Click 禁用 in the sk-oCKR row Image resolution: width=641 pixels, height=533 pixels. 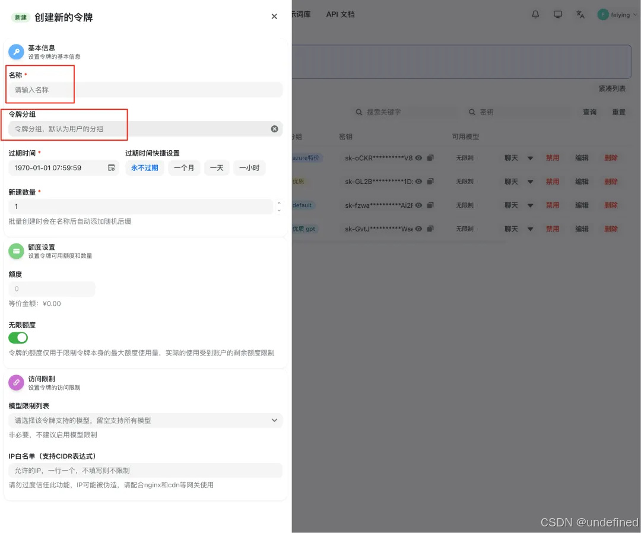click(553, 158)
